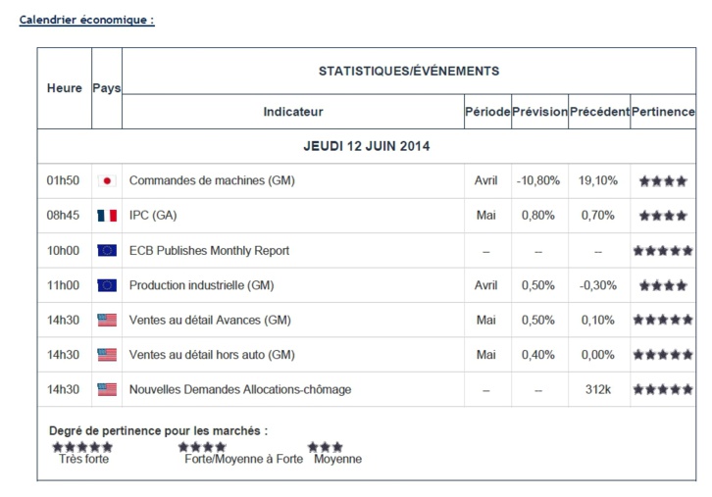
Task: Click the US flag beside Ventes au détail Avances
Action: [x=107, y=321]
